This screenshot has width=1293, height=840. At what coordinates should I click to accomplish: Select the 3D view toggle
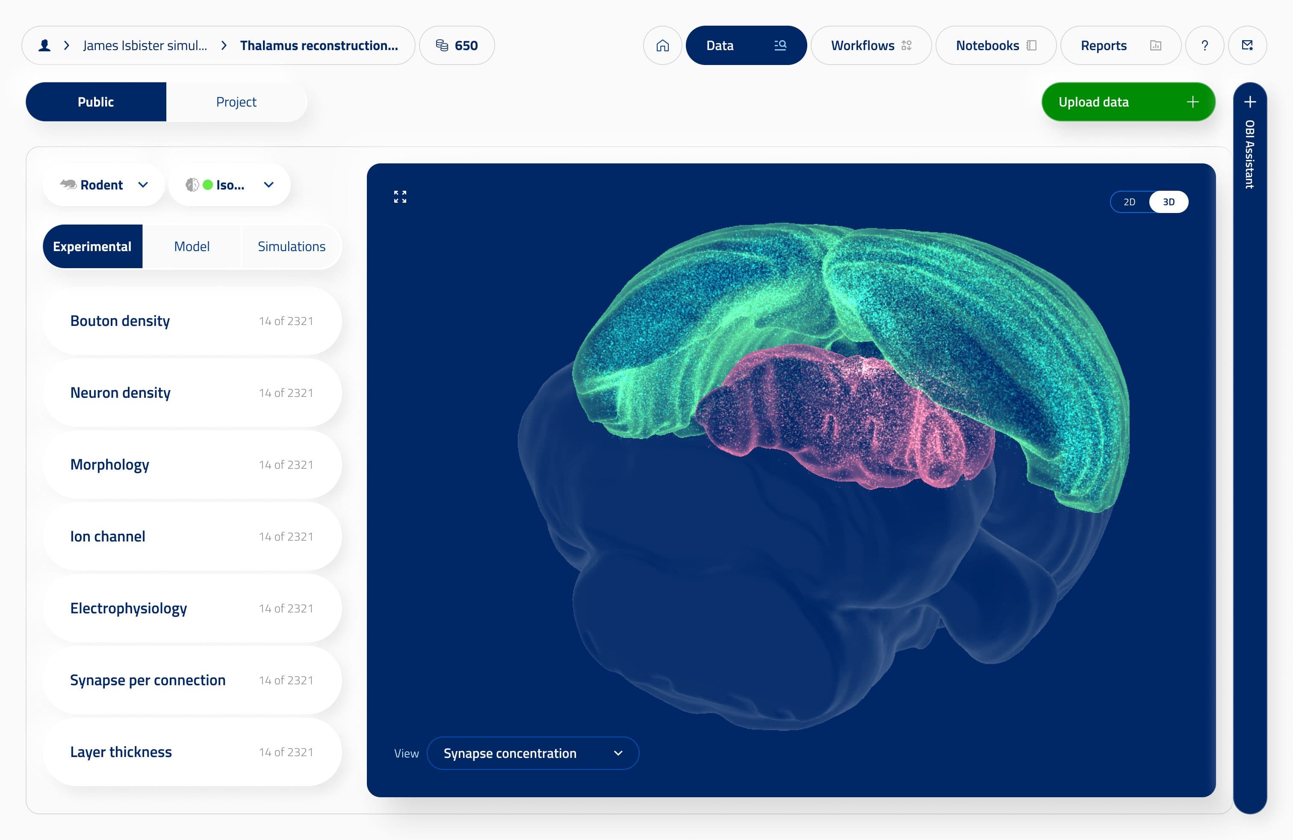coord(1169,202)
